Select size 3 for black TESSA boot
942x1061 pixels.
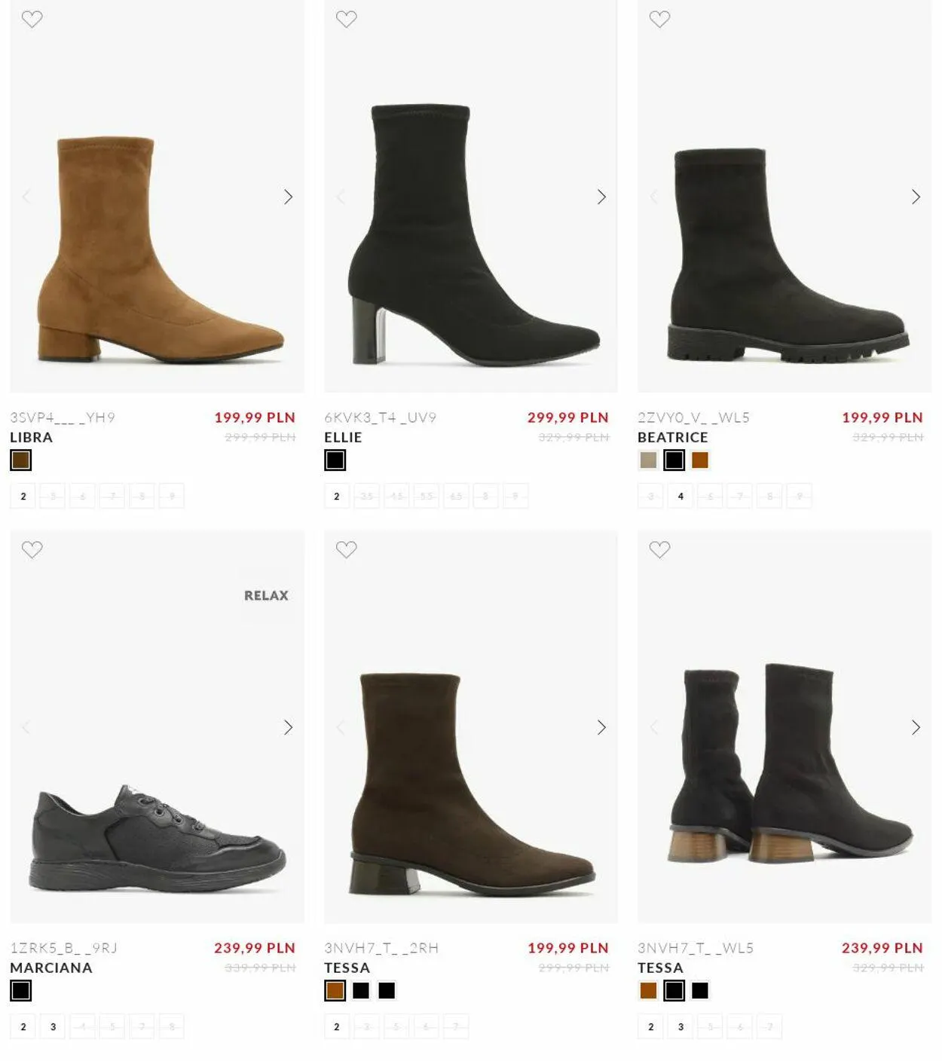point(681,1026)
